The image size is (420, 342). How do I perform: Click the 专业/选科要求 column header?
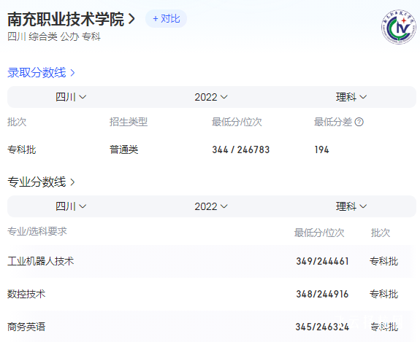coord(37,231)
